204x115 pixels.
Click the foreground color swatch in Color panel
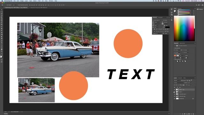tap(175, 11)
